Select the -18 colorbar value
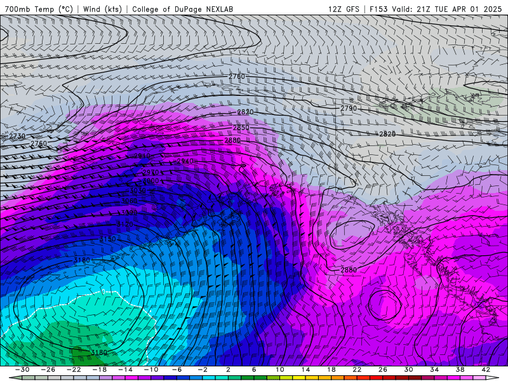 pos(100,370)
